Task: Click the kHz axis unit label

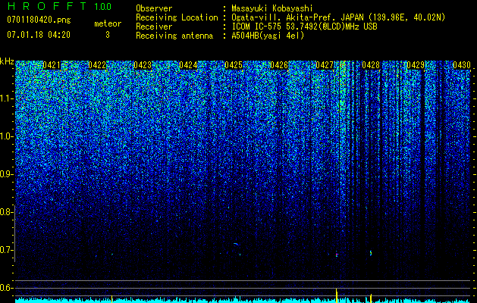Action: (x=7, y=61)
